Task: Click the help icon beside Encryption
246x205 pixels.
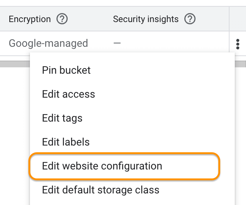Action: (x=62, y=19)
